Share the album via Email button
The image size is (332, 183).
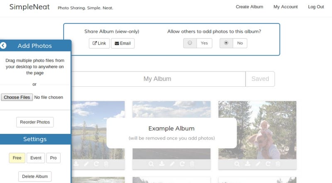click(122, 43)
